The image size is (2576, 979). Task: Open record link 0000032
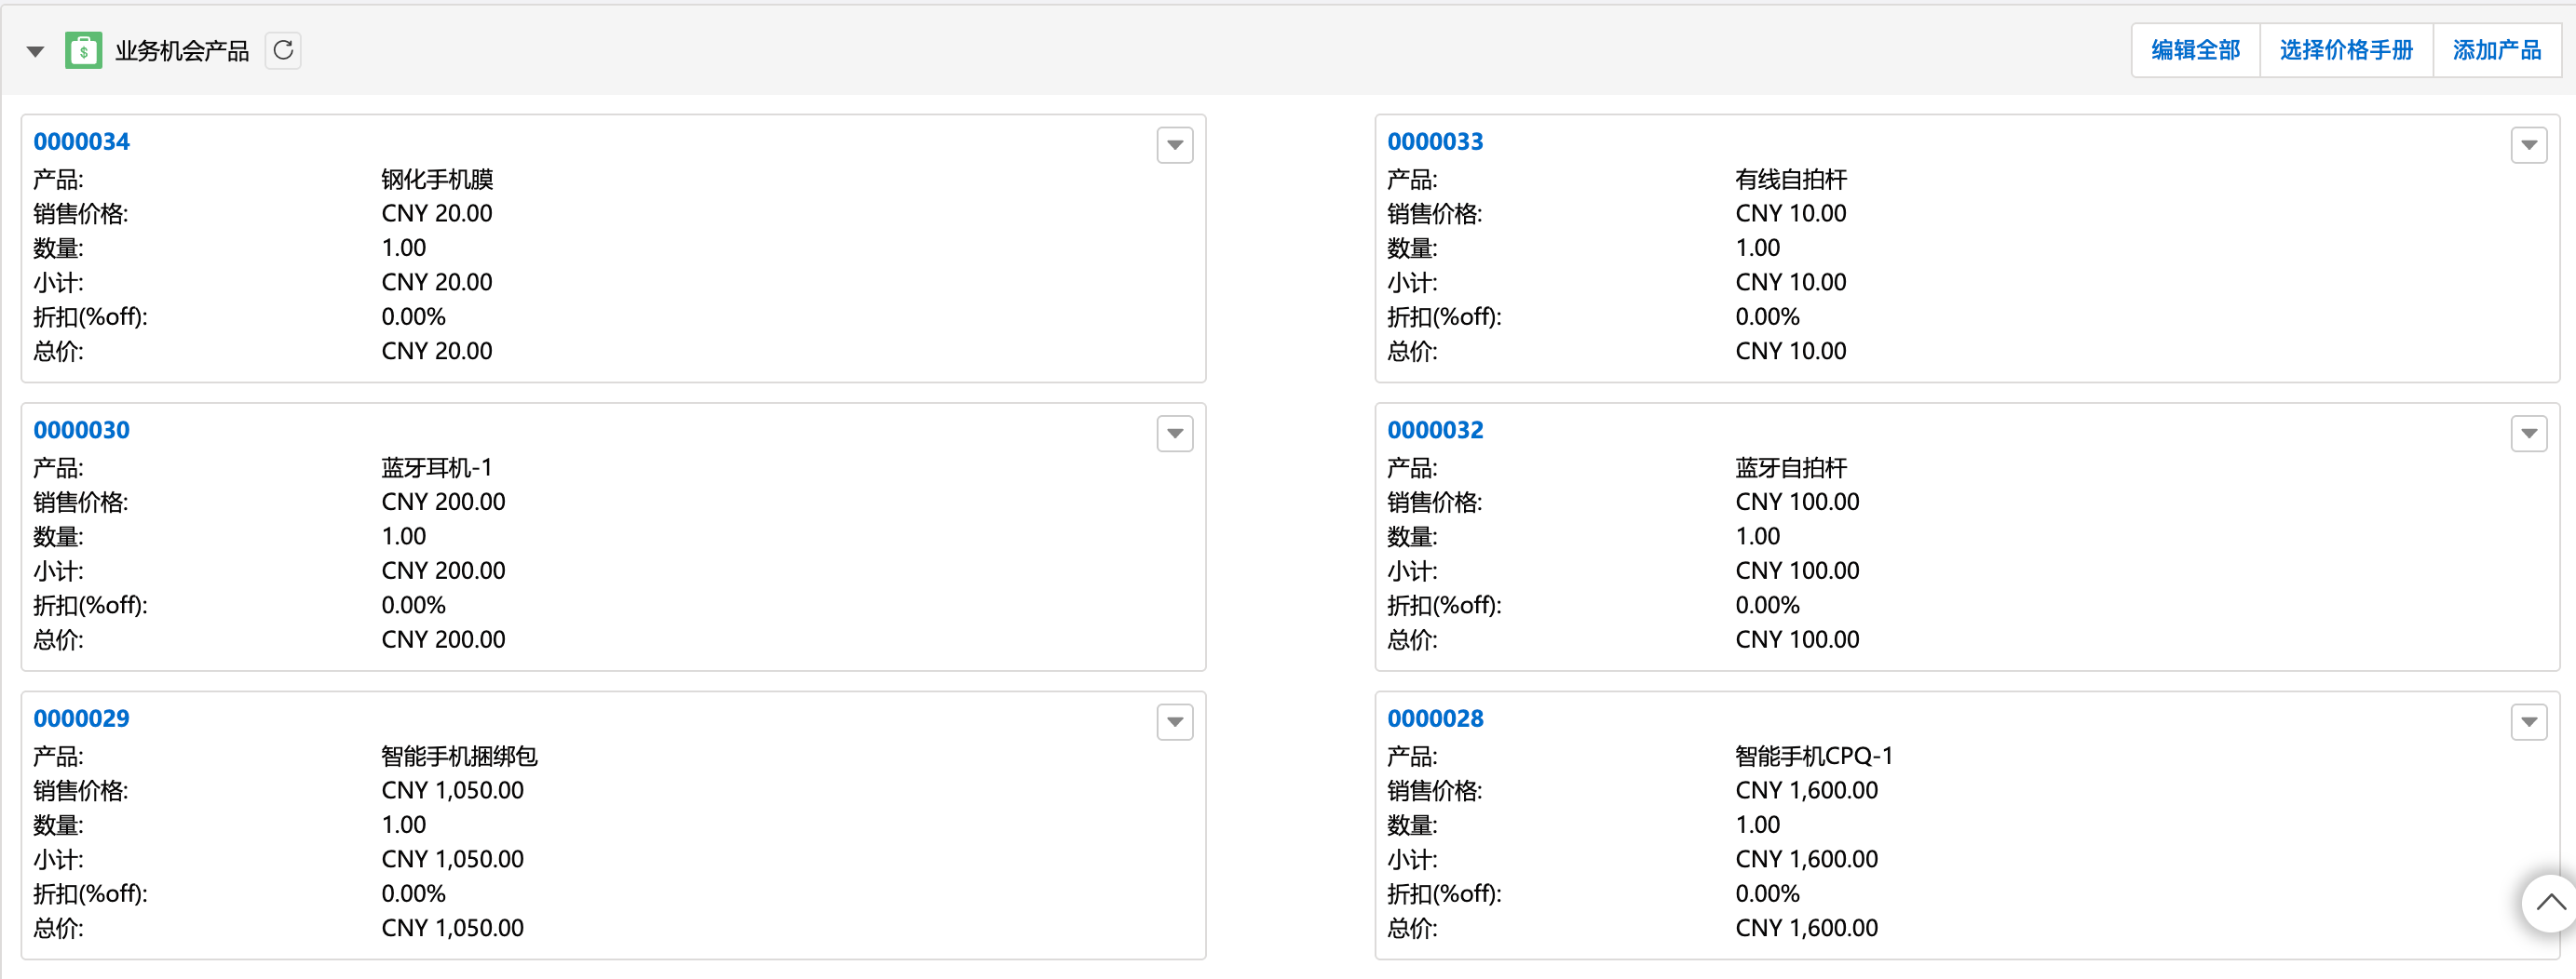[1435, 431]
